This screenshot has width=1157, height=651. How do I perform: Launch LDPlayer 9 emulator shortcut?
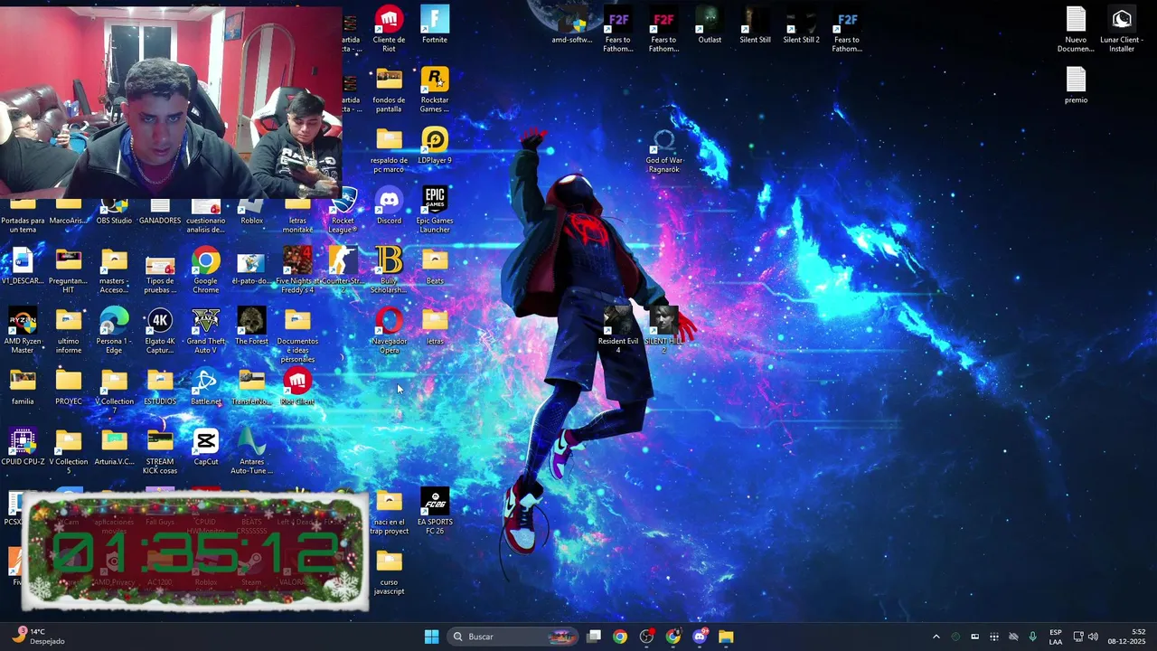tap(435, 146)
